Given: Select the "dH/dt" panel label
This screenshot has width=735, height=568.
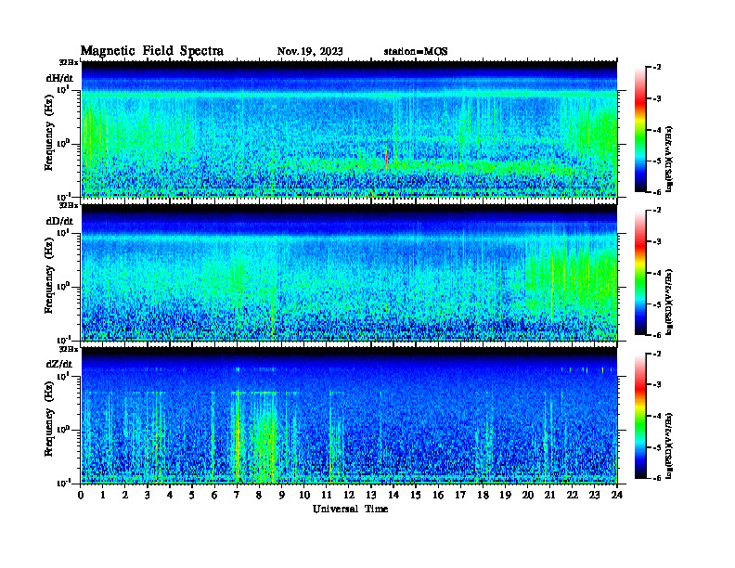Looking at the screenshot, I should [59, 78].
